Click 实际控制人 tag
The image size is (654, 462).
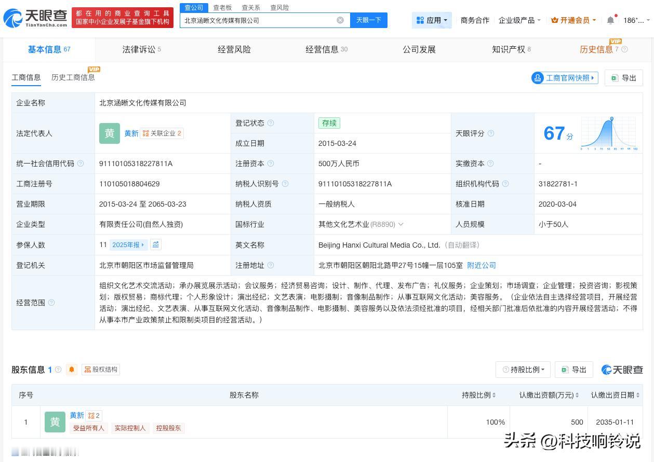pyautogui.click(x=130, y=428)
